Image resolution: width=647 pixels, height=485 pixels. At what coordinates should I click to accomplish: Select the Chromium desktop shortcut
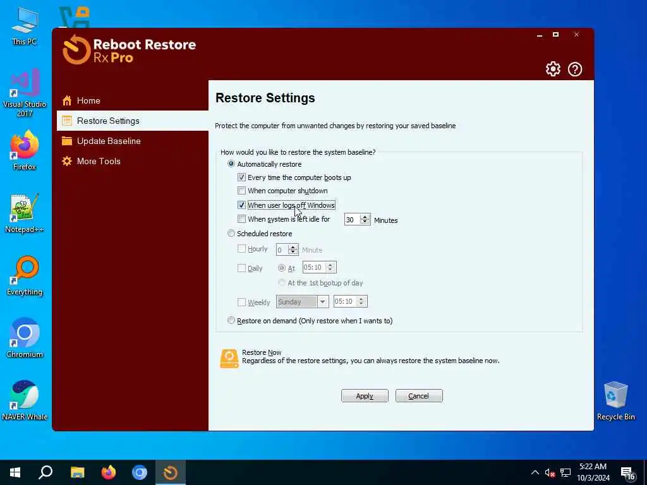coord(25,338)
